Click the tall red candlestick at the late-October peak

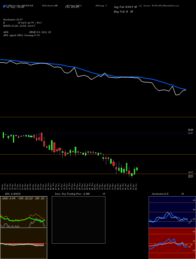(x=42, y=137)
